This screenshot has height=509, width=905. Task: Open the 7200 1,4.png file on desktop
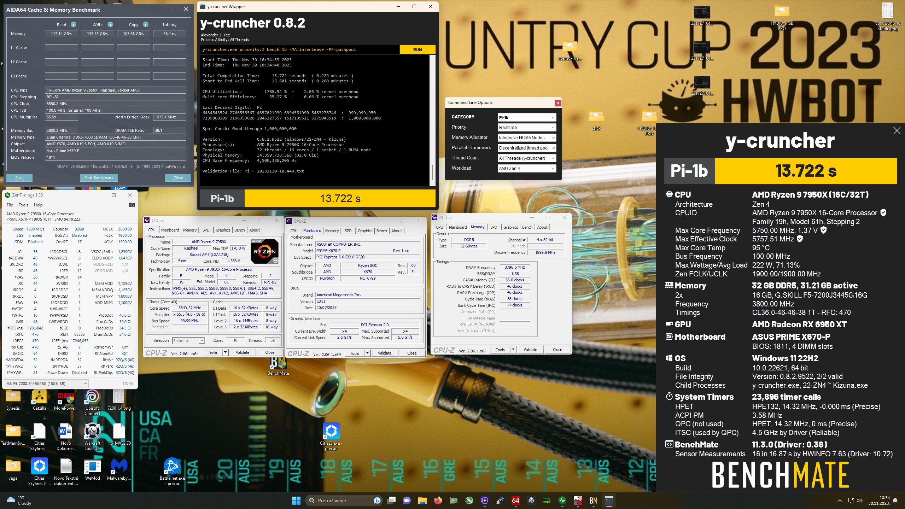[x=119, y=400]
